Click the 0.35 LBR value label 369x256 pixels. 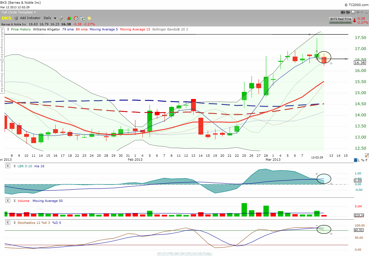(358, 180)
